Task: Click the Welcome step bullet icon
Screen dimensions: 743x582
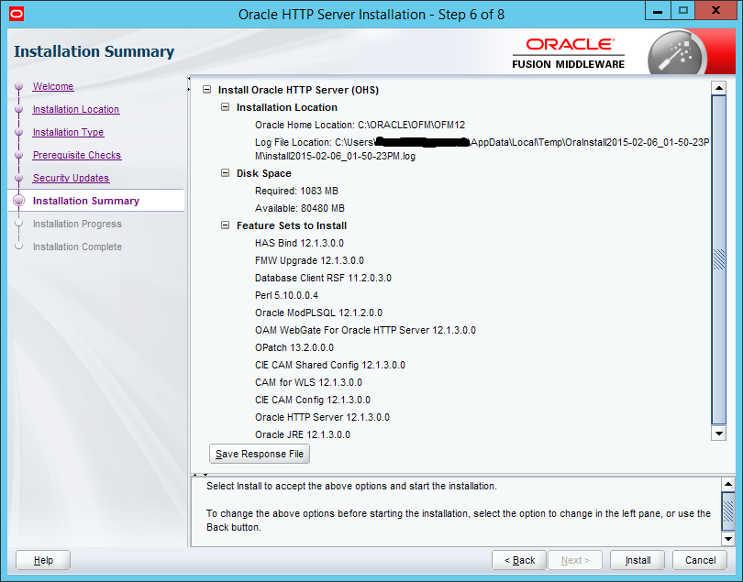Action: [x=18, y=87]
